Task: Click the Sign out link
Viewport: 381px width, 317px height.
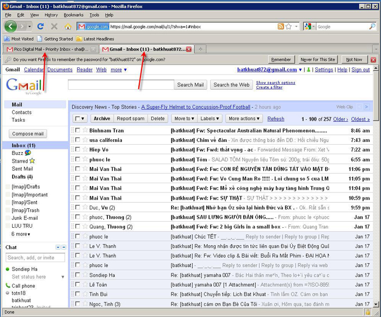Action: click(x=360, y=70)
